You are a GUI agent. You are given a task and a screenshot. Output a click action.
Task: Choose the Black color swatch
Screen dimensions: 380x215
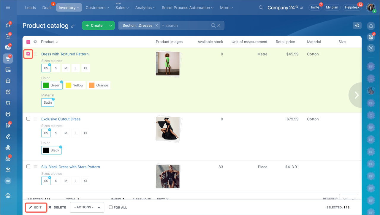[x=51, y=150]
